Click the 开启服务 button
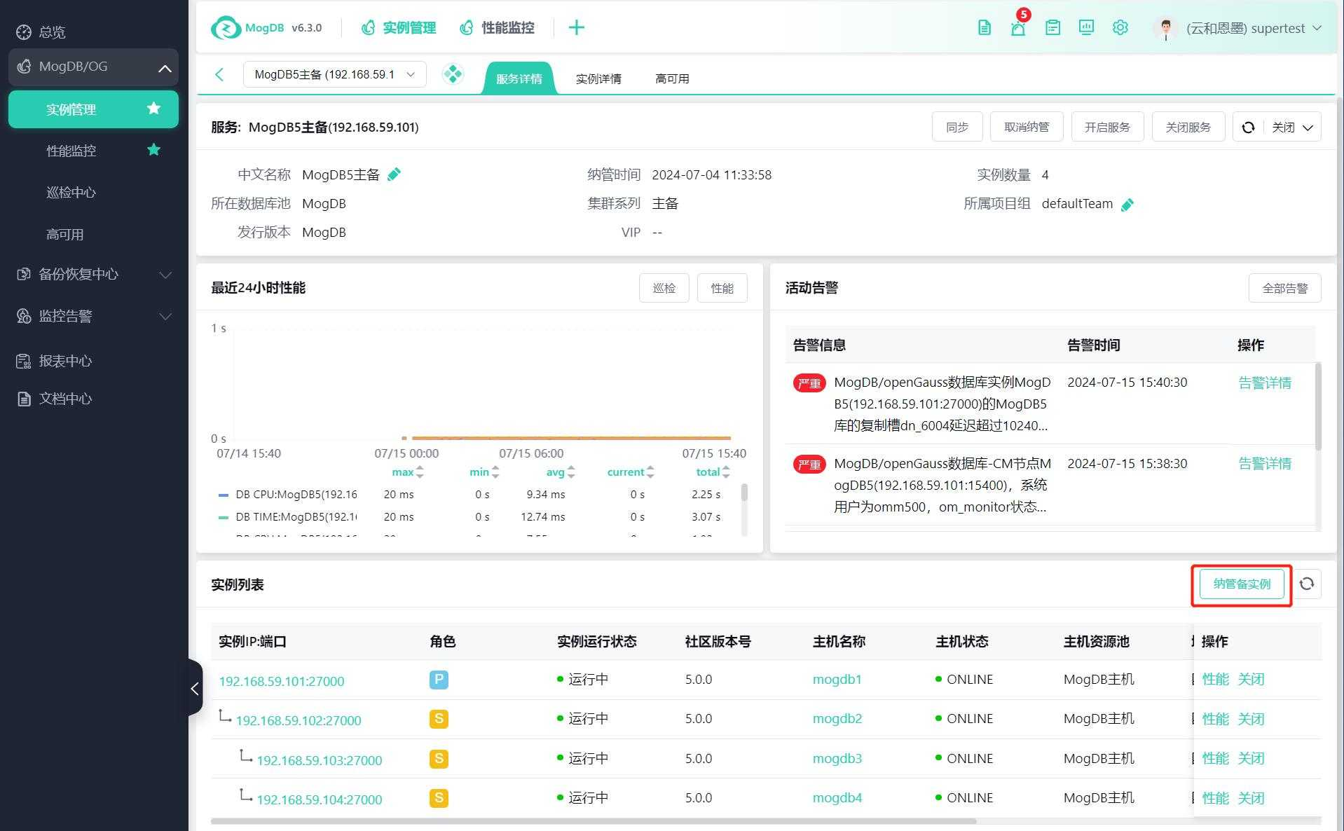Viewport: 1344px width, 831px height. pos(1107,127)
